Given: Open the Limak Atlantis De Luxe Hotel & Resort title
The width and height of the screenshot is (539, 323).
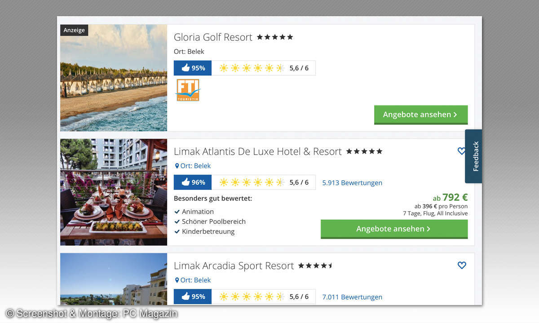Looking at the screenshot, I should (x=258, y=152).
